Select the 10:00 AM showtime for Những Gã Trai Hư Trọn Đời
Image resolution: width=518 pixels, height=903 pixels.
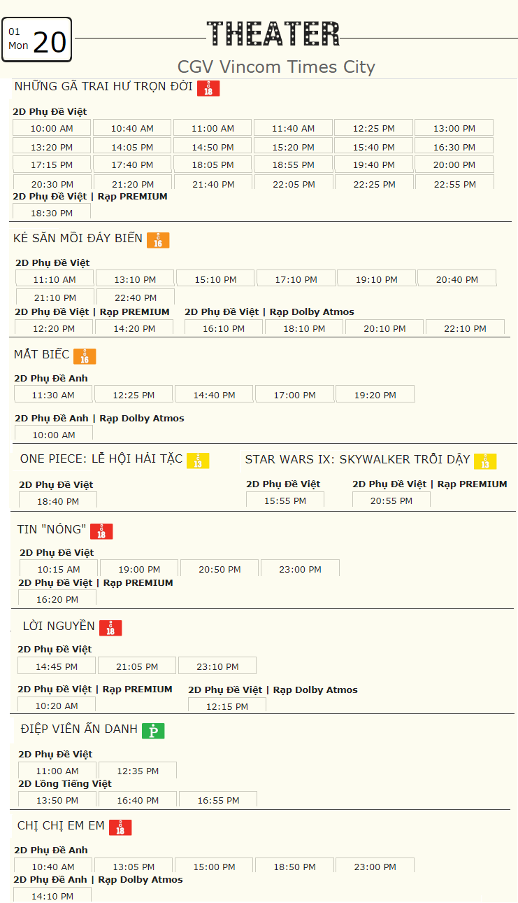point(52,128)
